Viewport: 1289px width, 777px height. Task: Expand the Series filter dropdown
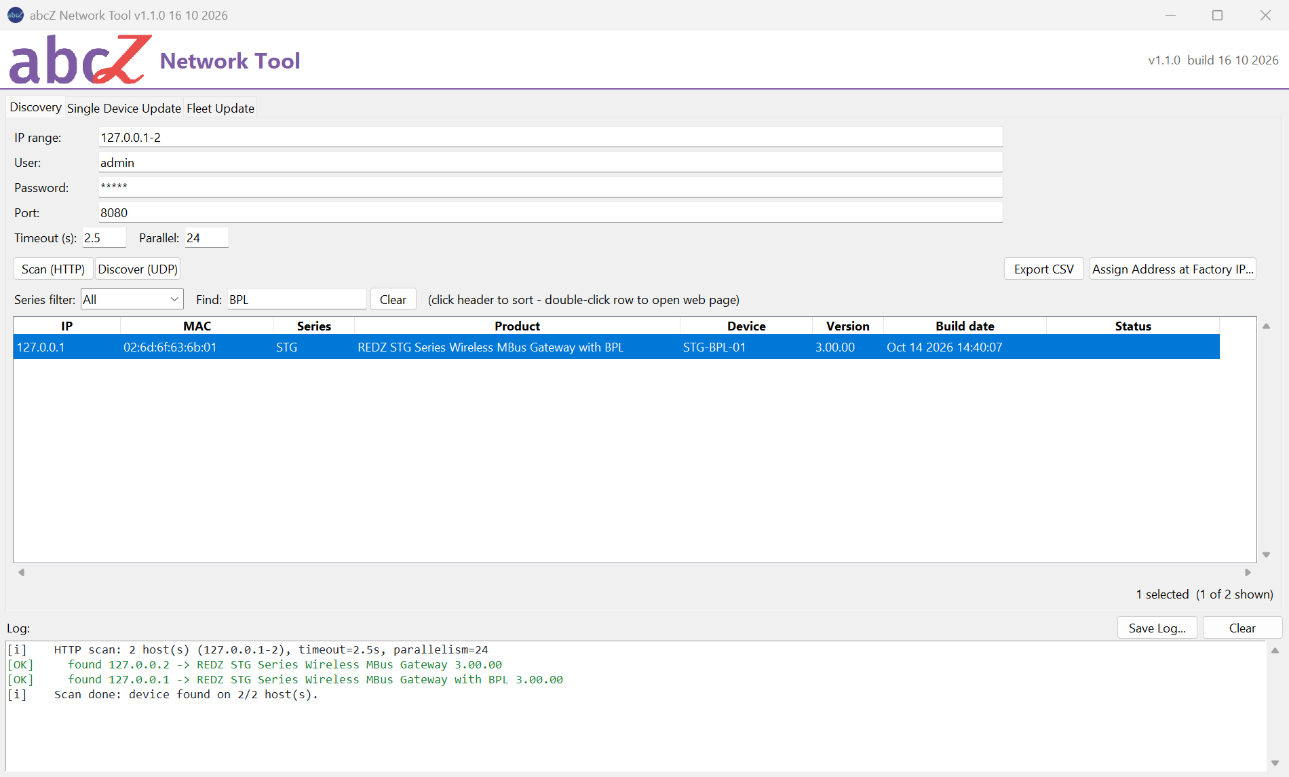tap(132, 299)
